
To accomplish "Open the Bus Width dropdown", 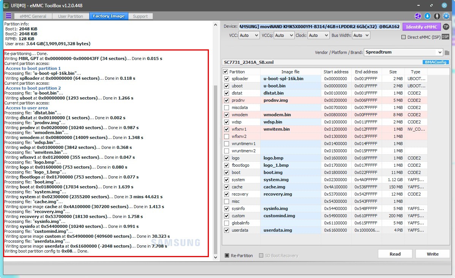I will click(361, 35).
